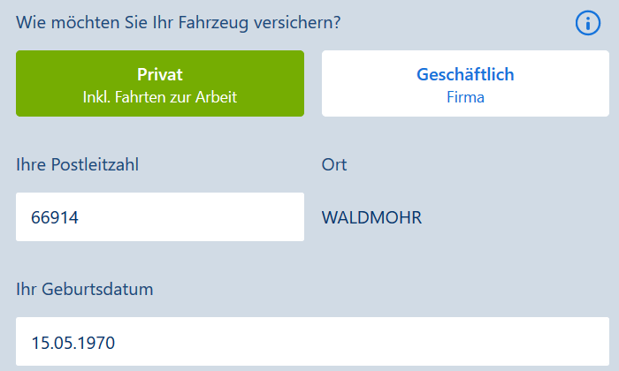619x371 pixels.
Task: Place cursor in the 15.05.1970 date
Action: (x=73, y=343)
